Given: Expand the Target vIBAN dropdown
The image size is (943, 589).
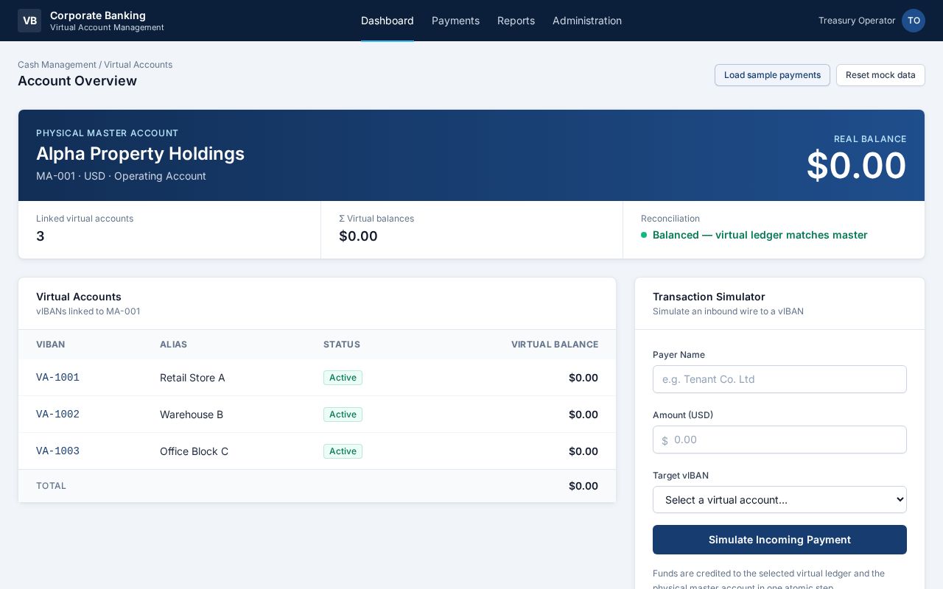Looking at the screenshot, I should pos(779,500).
